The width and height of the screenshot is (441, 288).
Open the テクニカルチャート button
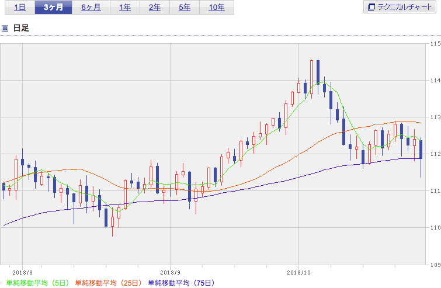[400, 7]
